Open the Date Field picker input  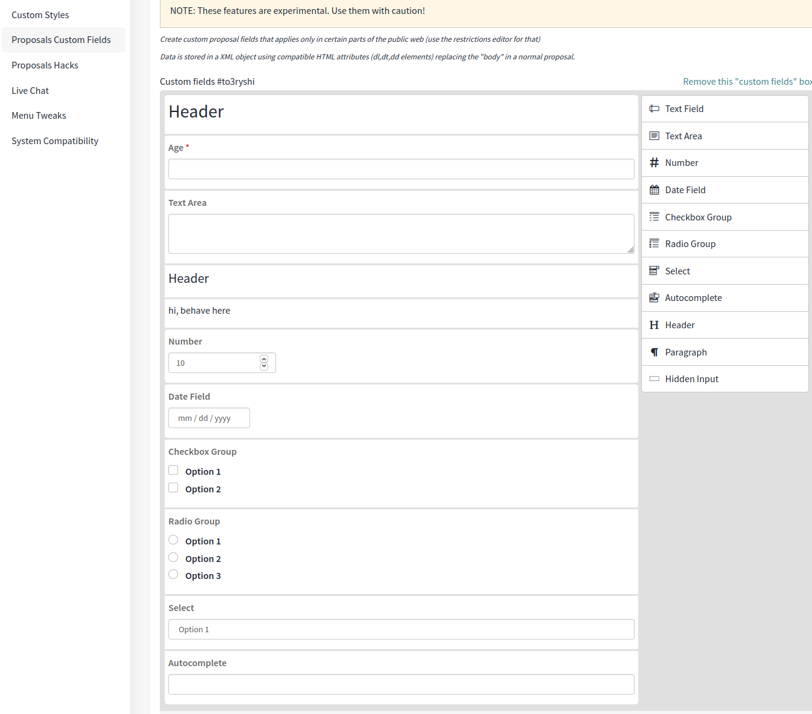coord(209,418)
